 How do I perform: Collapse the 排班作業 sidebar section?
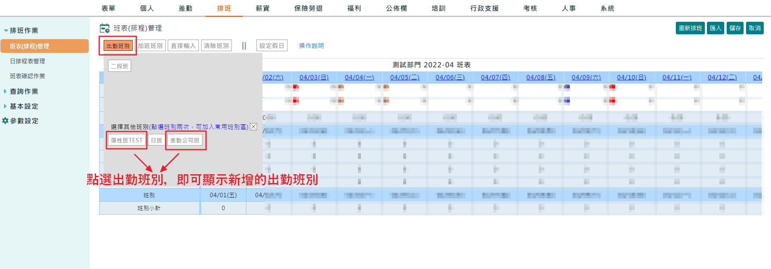[x=21, y=30]
